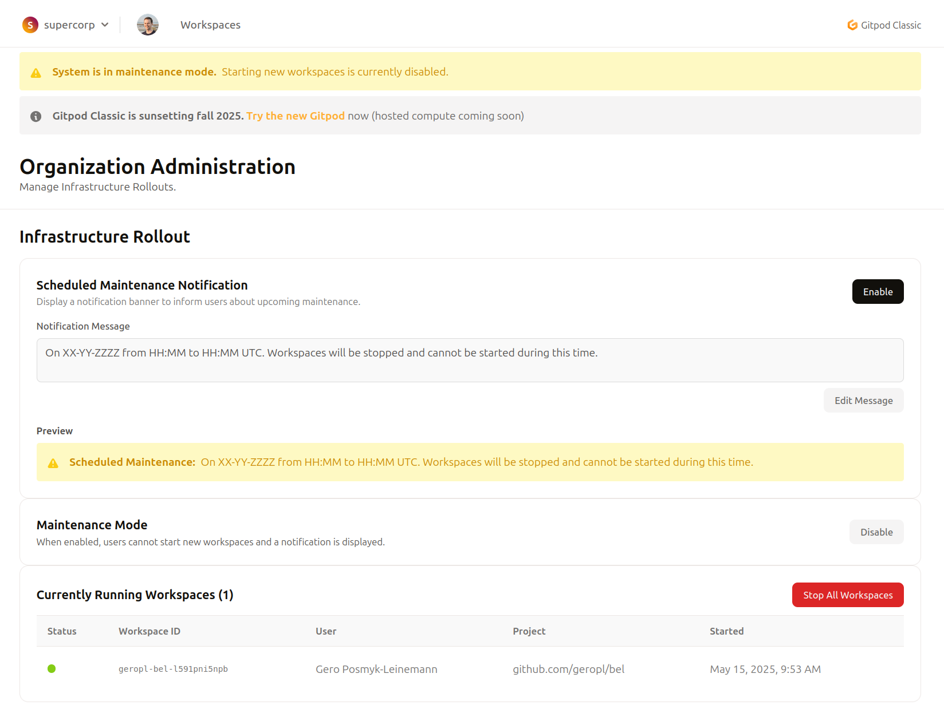Viewport: 944px width, 713px height.
Task: Enable the Scheduled Maintenance Notification
Action: tap(878, 292)
